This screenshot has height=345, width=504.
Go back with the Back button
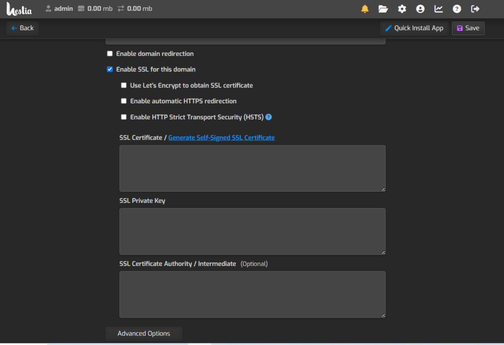pos(23,28)
